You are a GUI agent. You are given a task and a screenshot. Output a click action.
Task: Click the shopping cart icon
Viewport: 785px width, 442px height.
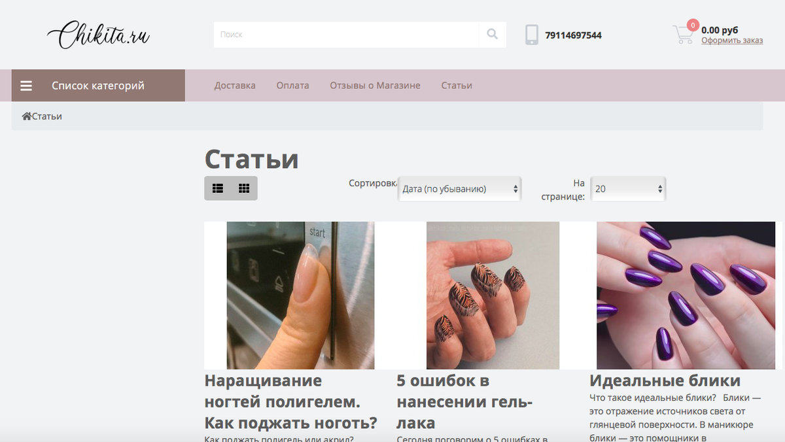[x=682, y=36]
